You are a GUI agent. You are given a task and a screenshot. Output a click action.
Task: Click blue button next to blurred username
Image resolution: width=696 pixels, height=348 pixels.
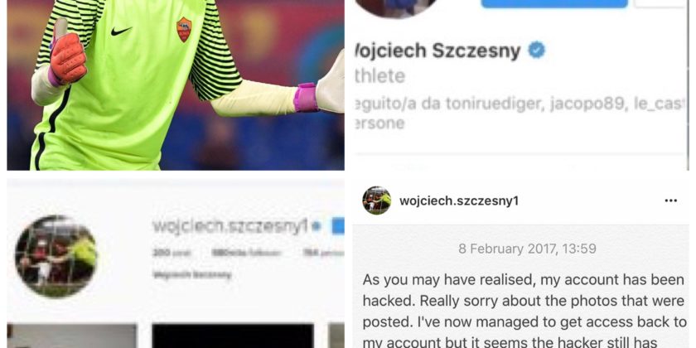[338, 226]
